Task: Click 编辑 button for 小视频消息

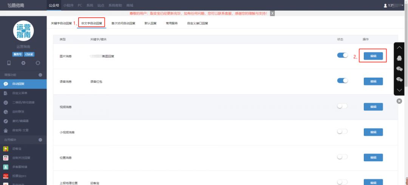Action: [373, 132]
